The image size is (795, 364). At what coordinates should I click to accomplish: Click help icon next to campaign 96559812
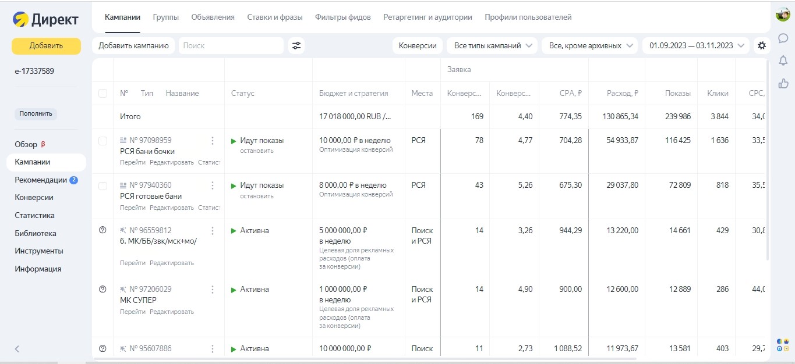coord(103,230)
